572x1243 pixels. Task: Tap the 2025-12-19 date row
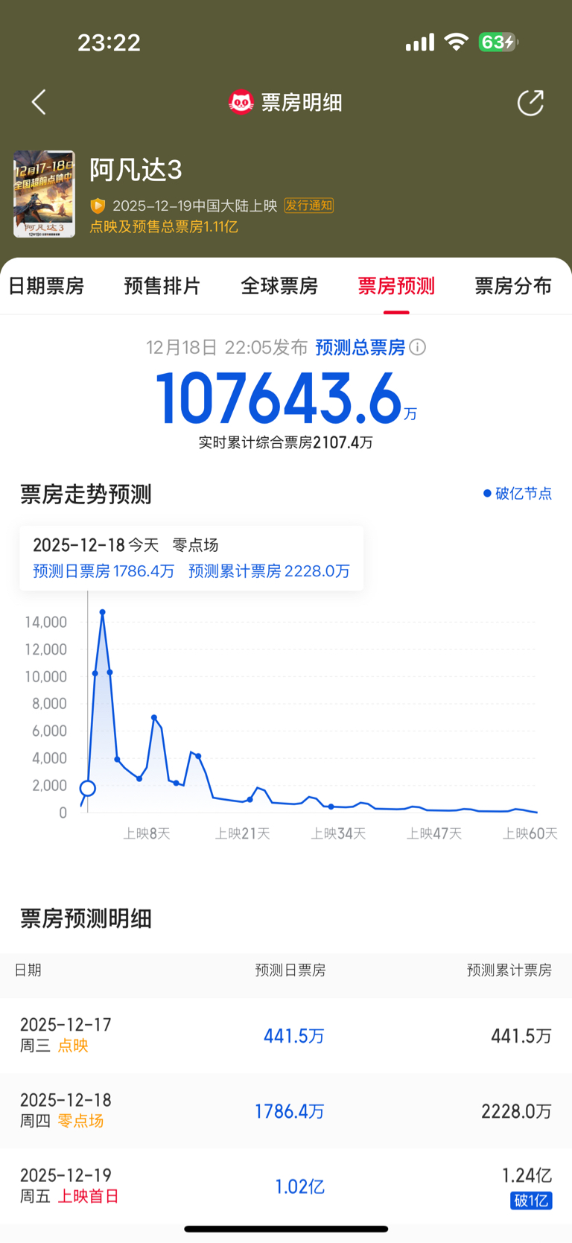[286, 1186]
